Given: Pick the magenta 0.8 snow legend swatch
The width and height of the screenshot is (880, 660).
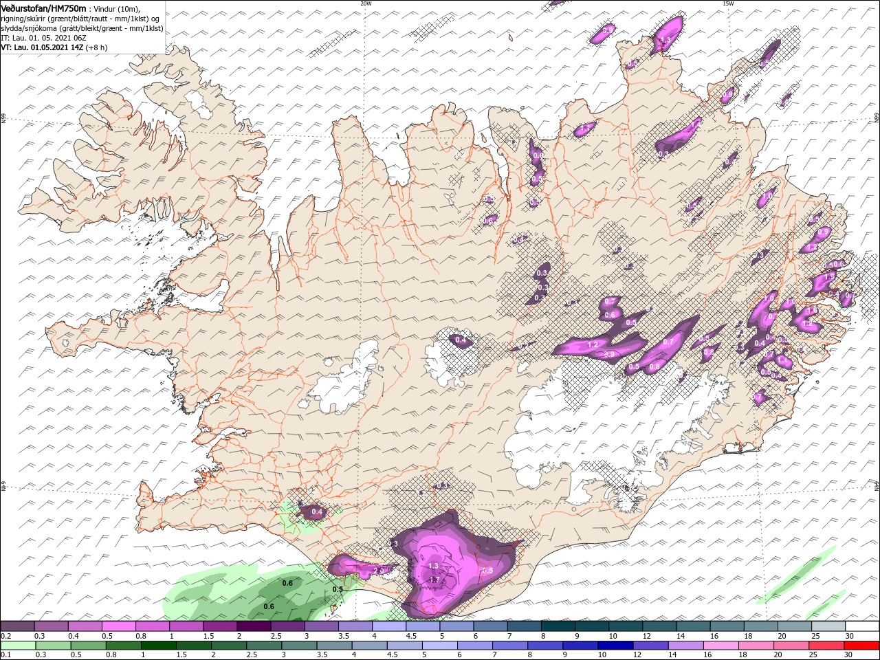Looking at the screenshot, I should [152, 626].
